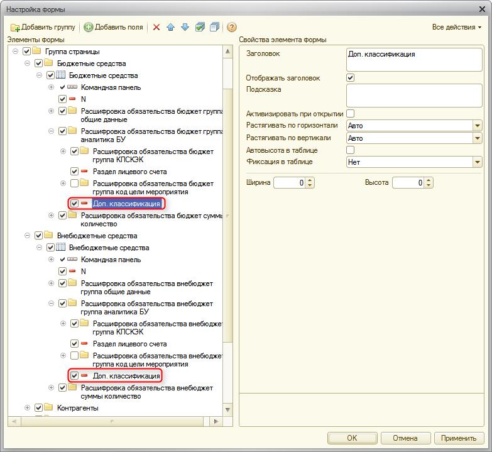
Task: Open Растягивать по горизонтали dropdown
Action: click(x=478, y=126)
